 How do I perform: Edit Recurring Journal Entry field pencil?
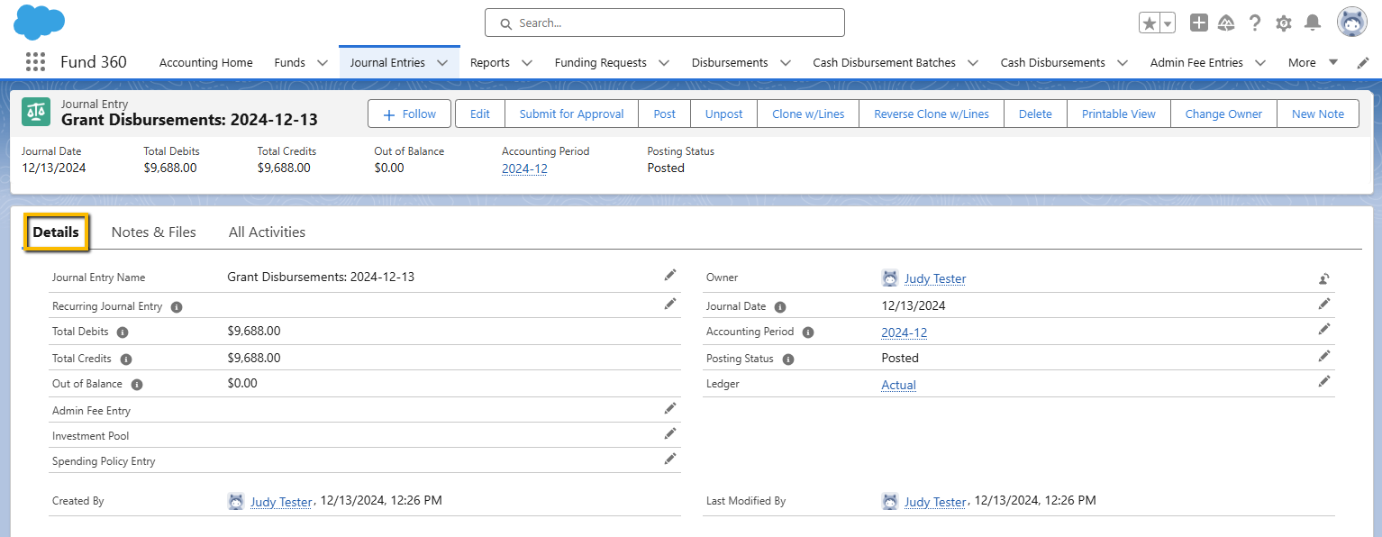tap(669, 304)
